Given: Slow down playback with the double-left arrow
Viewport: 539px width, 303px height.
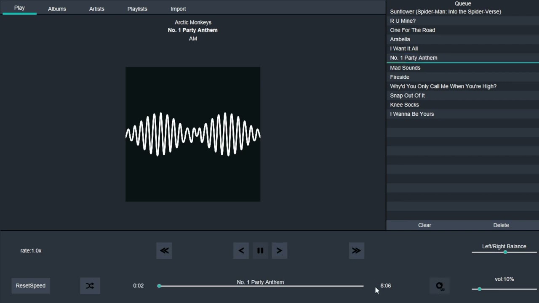Looking at the screenshot, I should (x=164, y=250).
